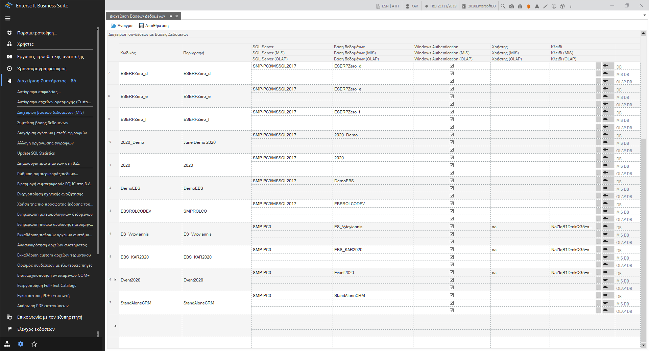649x351 pixels.
Task: Select the Διαχείριση Βάσεων Δεδομένων tab
Action: click(137, 16)
